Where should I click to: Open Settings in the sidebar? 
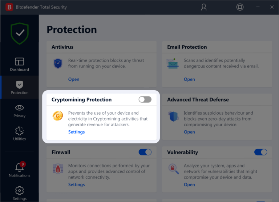click(19, 193)
